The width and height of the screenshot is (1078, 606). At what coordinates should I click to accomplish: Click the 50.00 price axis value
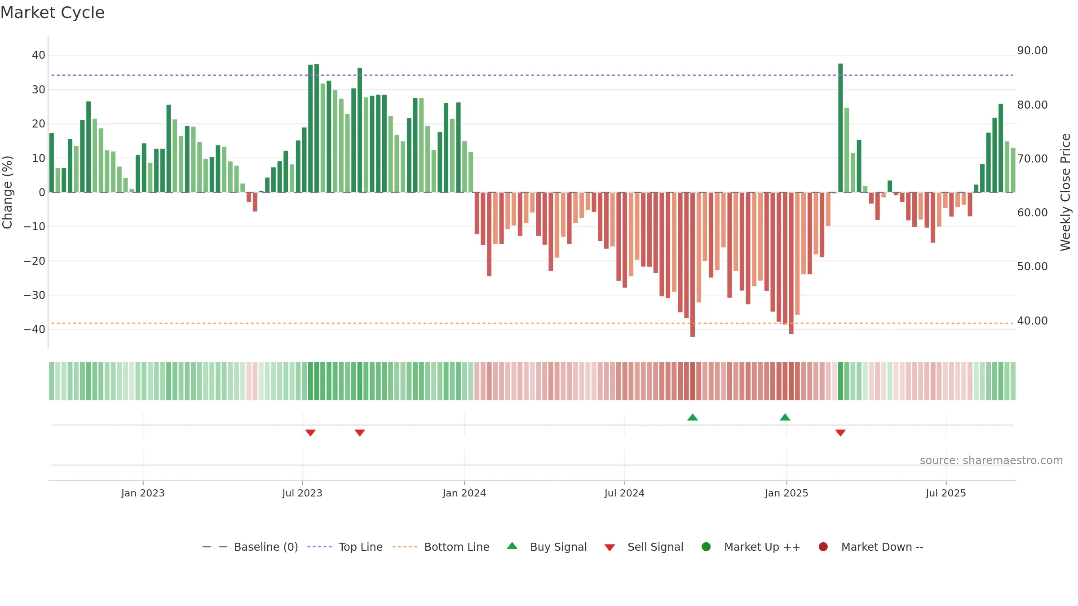tap(1032, 267)
